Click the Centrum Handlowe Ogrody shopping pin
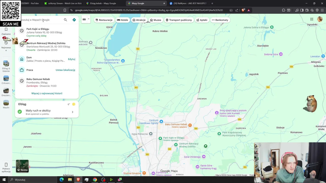 click(x=161, y=121)
